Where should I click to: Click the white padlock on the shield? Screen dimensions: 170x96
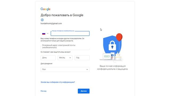tap(112, 46)
